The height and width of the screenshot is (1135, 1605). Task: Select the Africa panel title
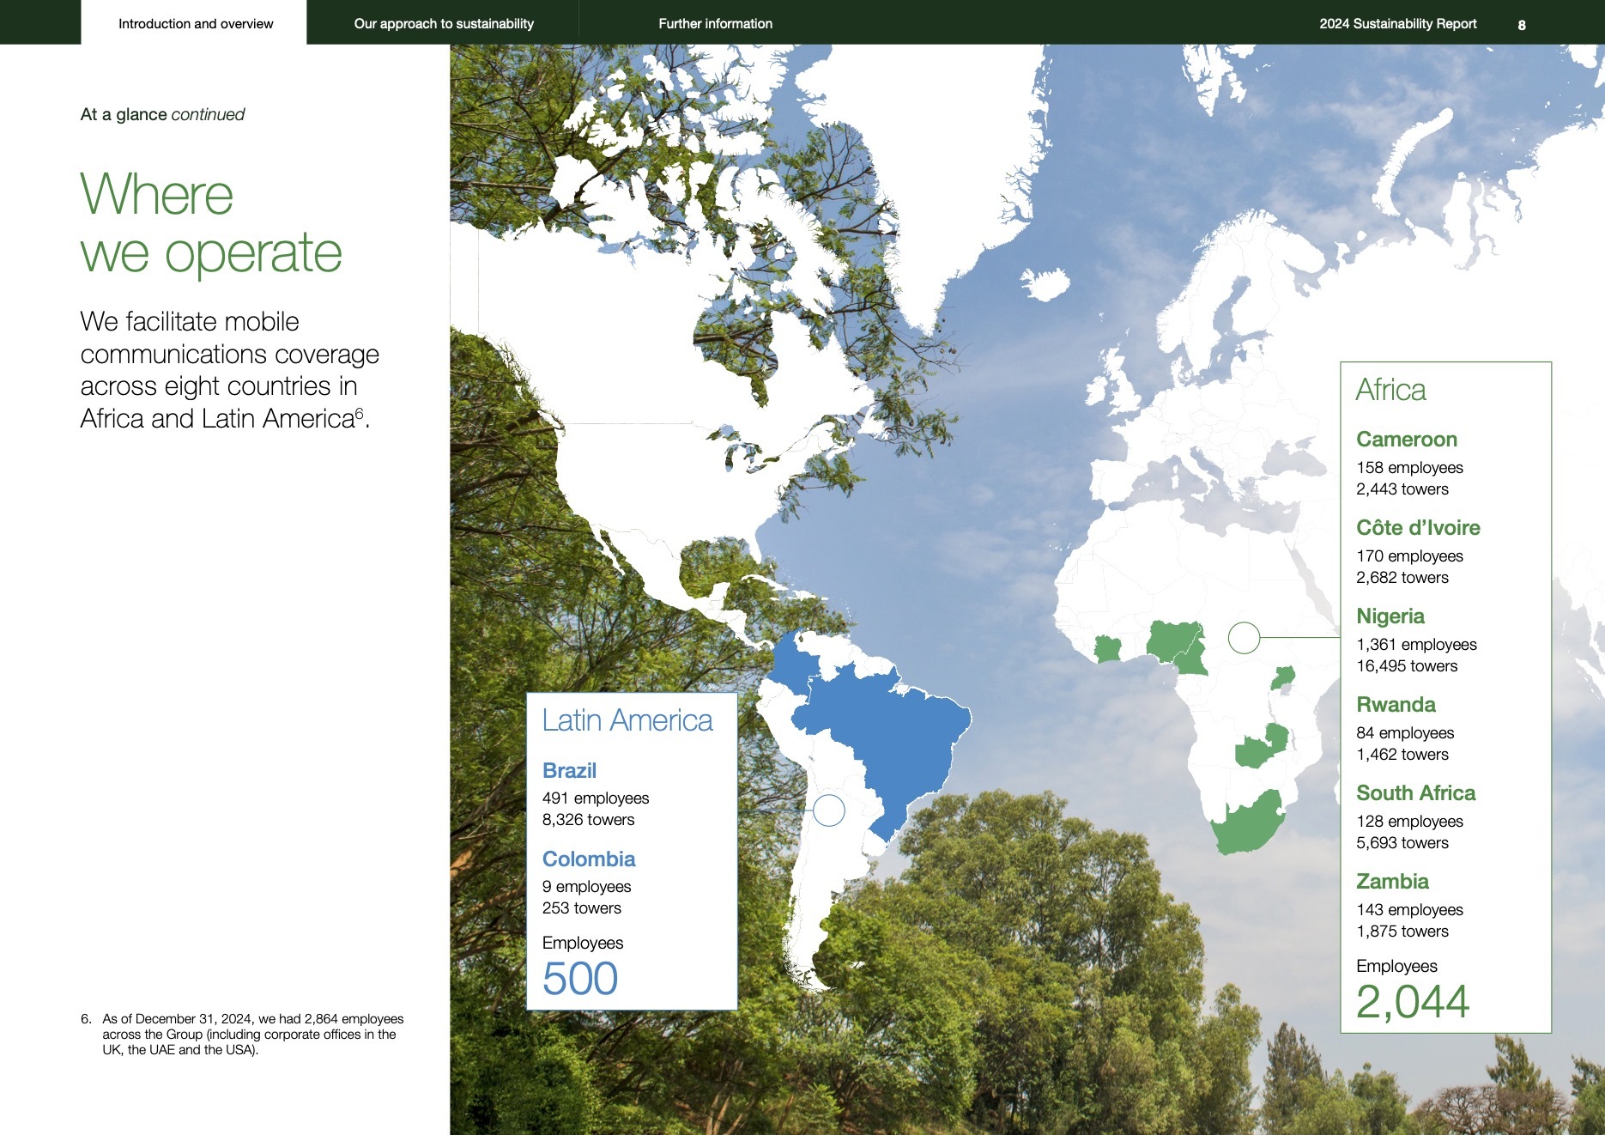coord(1390,390)
